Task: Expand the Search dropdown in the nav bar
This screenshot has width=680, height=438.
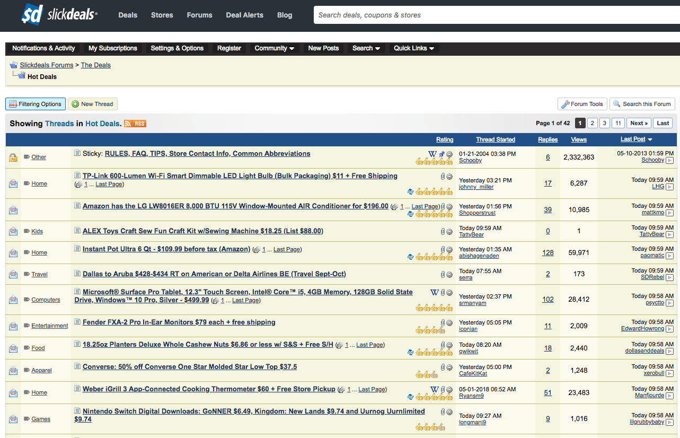Action: (x=366, y=48)
